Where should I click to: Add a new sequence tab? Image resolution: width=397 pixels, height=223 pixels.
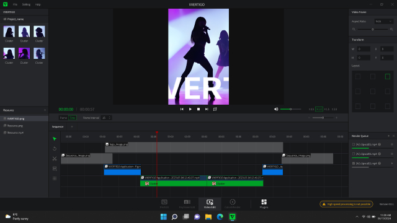72,126
